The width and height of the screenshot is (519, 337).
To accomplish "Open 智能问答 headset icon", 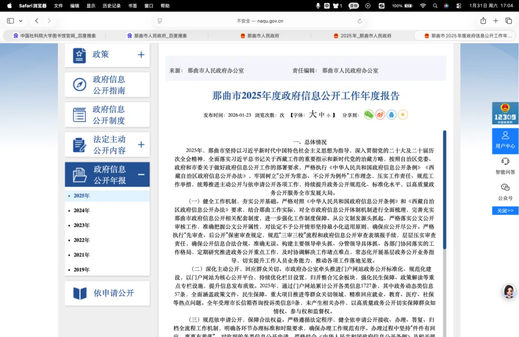I will point(505,161).
